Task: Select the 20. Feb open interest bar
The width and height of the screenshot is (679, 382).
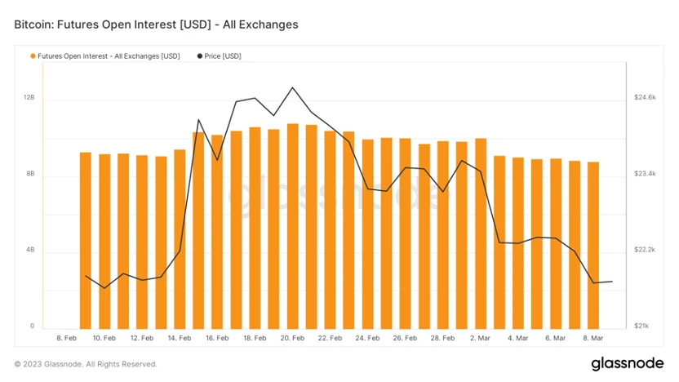Action: [293, 227]
